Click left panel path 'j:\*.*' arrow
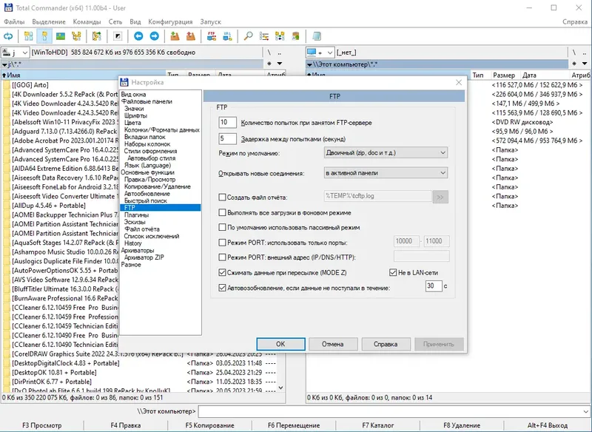 point(4,64)
